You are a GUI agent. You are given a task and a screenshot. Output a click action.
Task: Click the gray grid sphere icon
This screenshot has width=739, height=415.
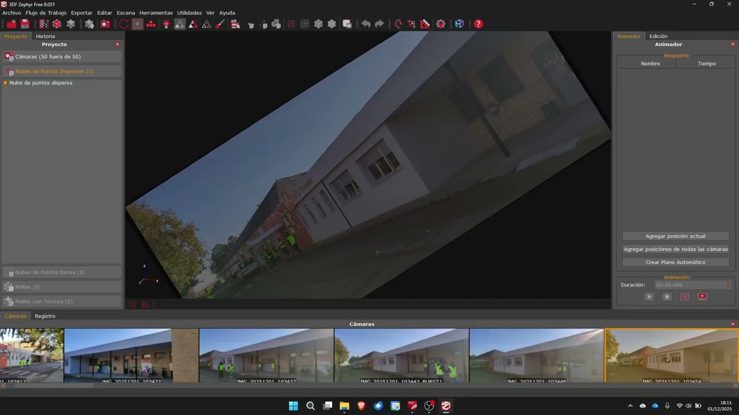[305, 24]
